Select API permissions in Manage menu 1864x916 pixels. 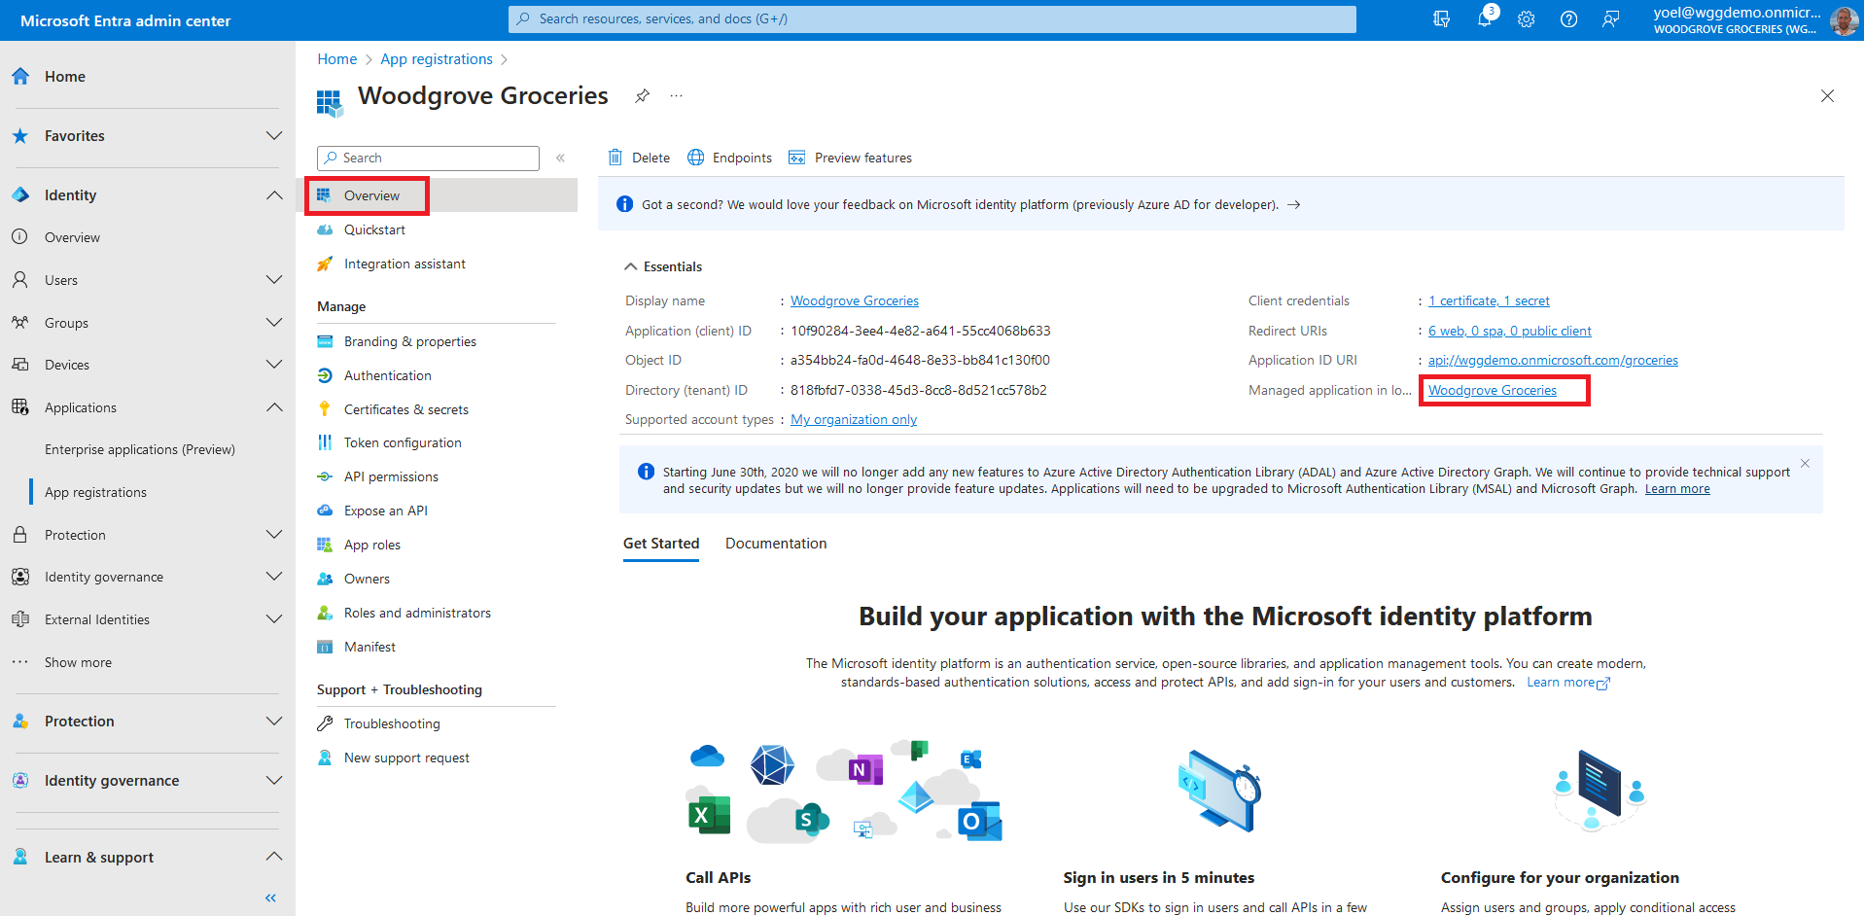(391, 476)
